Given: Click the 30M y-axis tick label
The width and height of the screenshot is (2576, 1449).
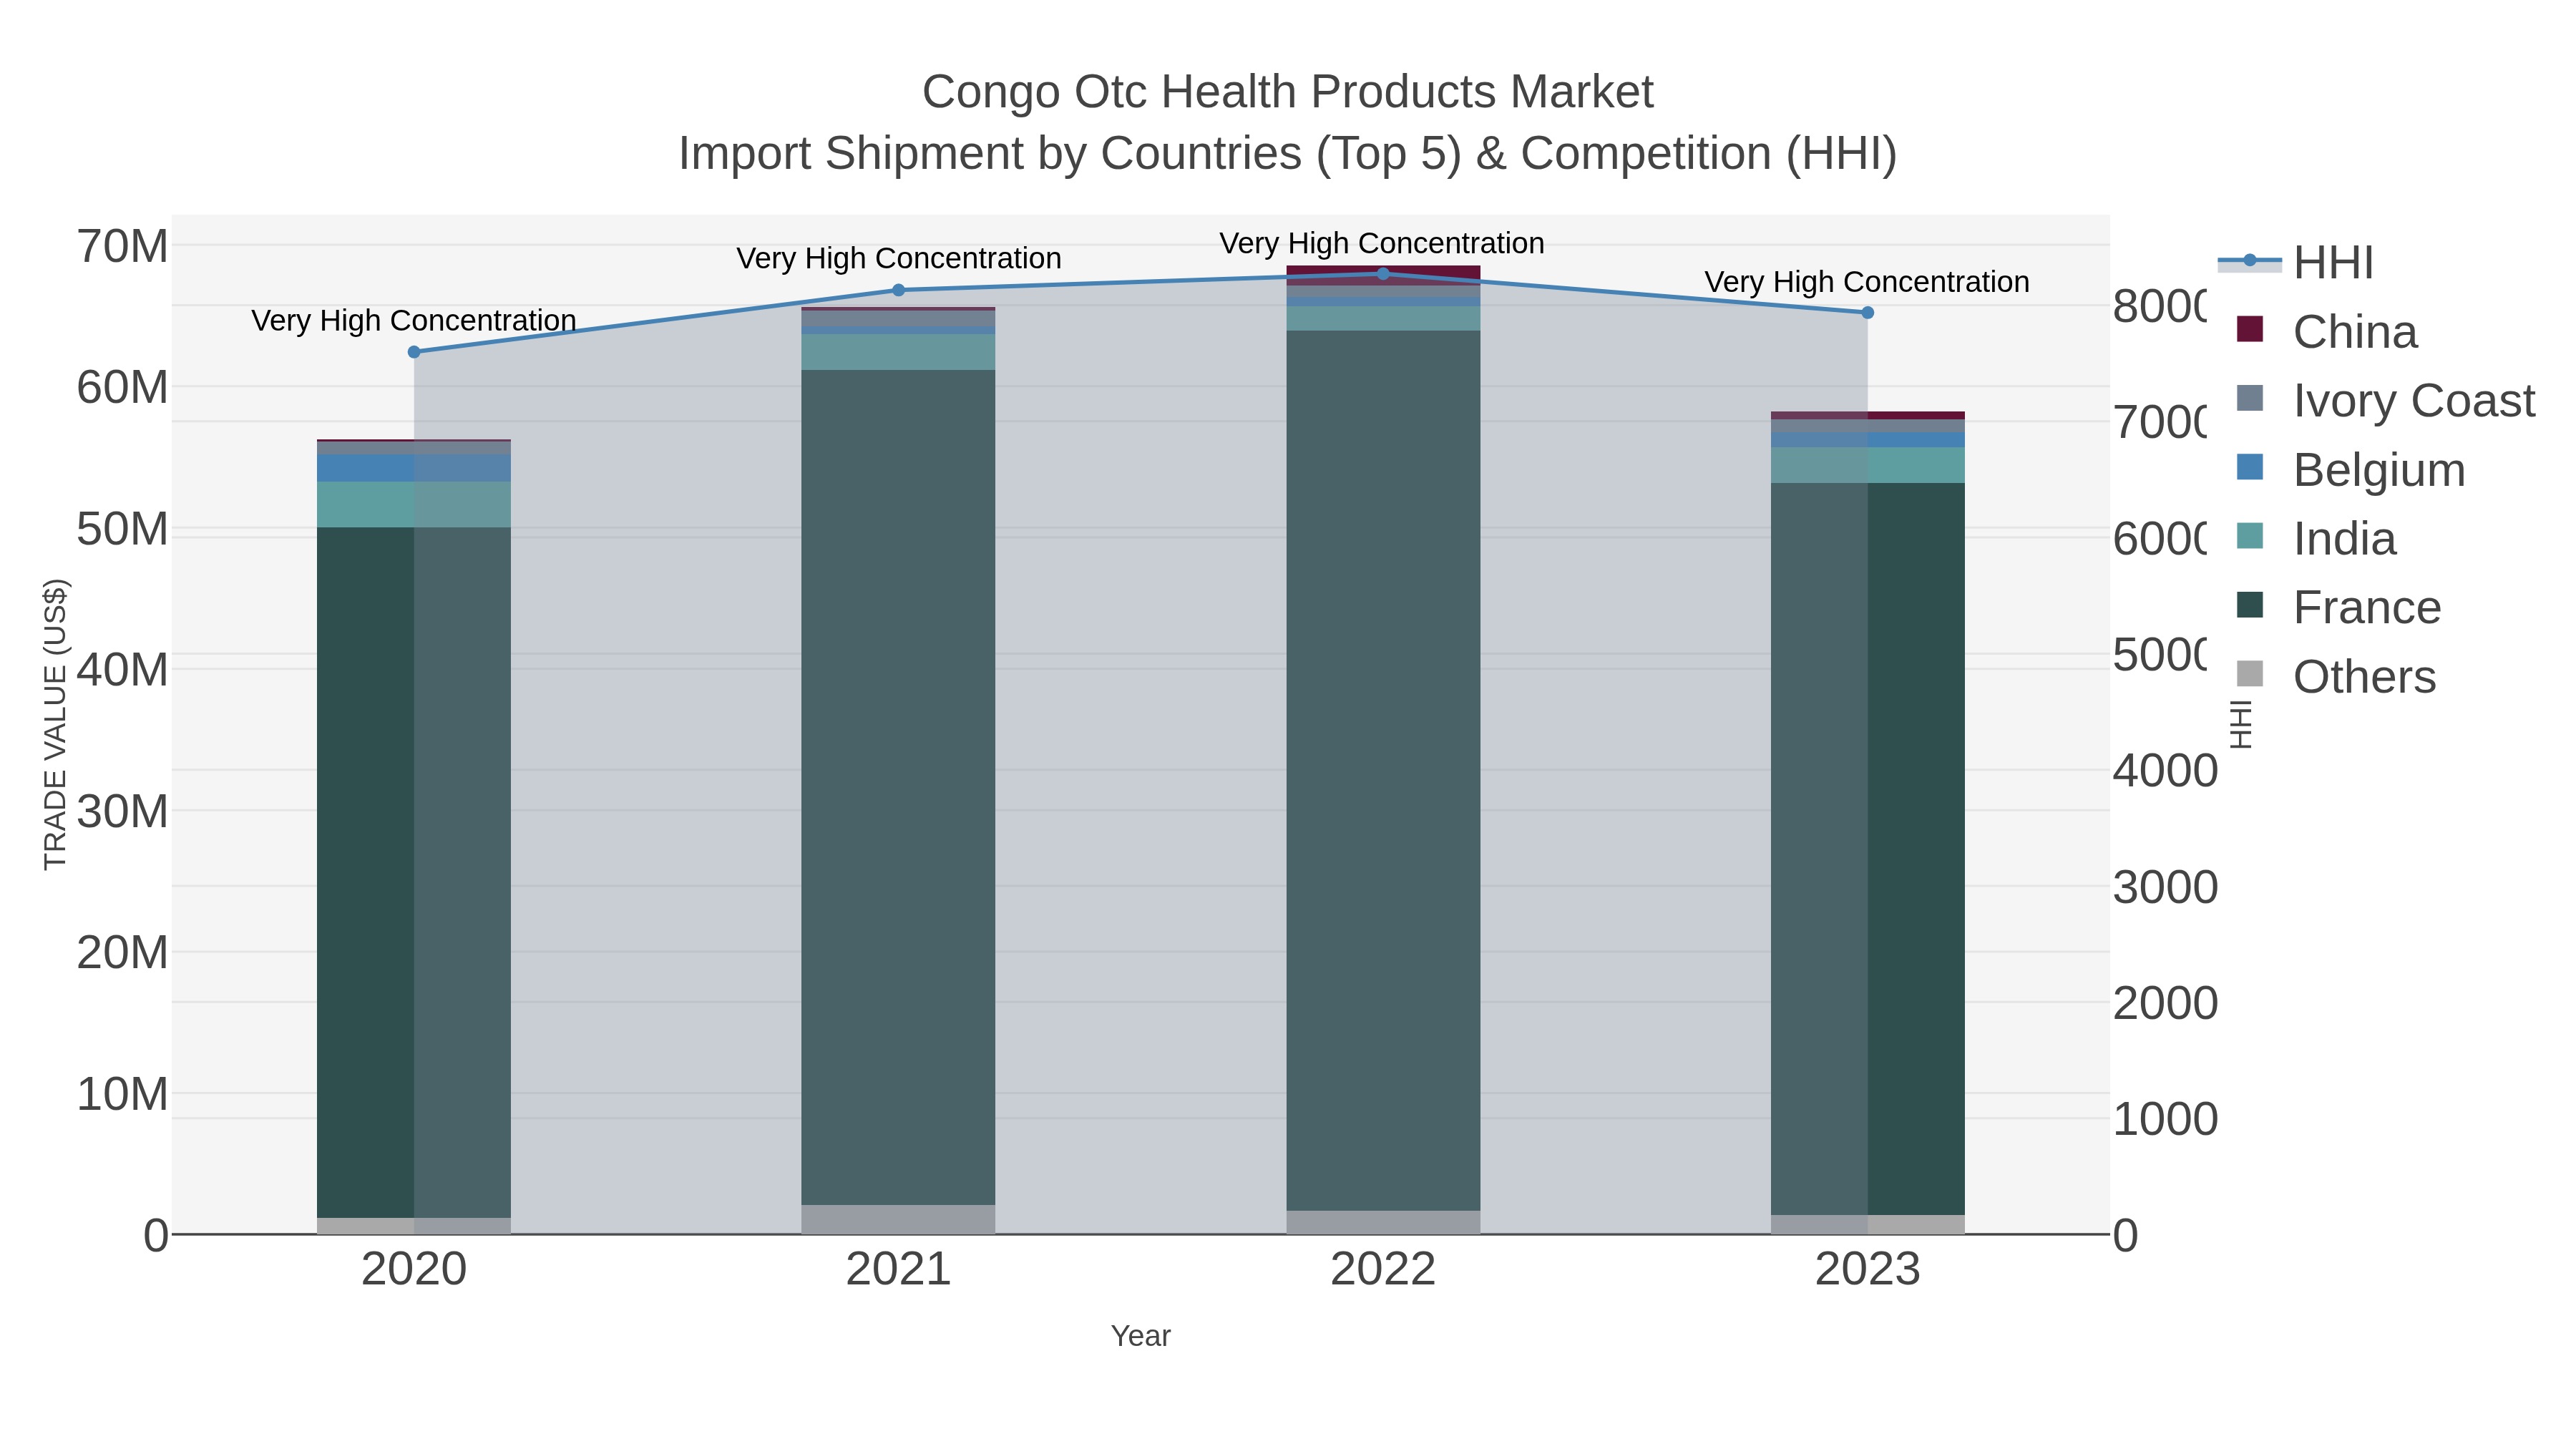Looking at the screenshot, I should click(122, 812).
